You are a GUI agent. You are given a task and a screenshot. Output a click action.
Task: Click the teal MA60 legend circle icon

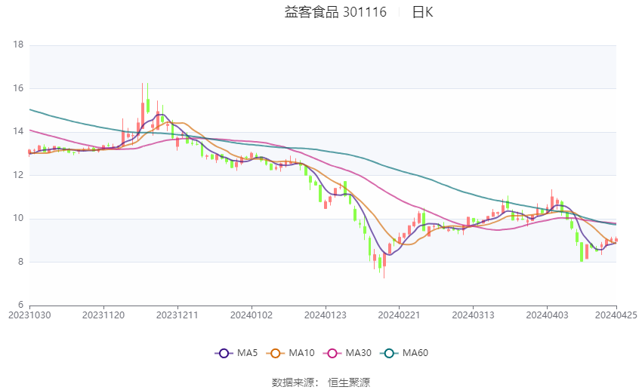389,353
